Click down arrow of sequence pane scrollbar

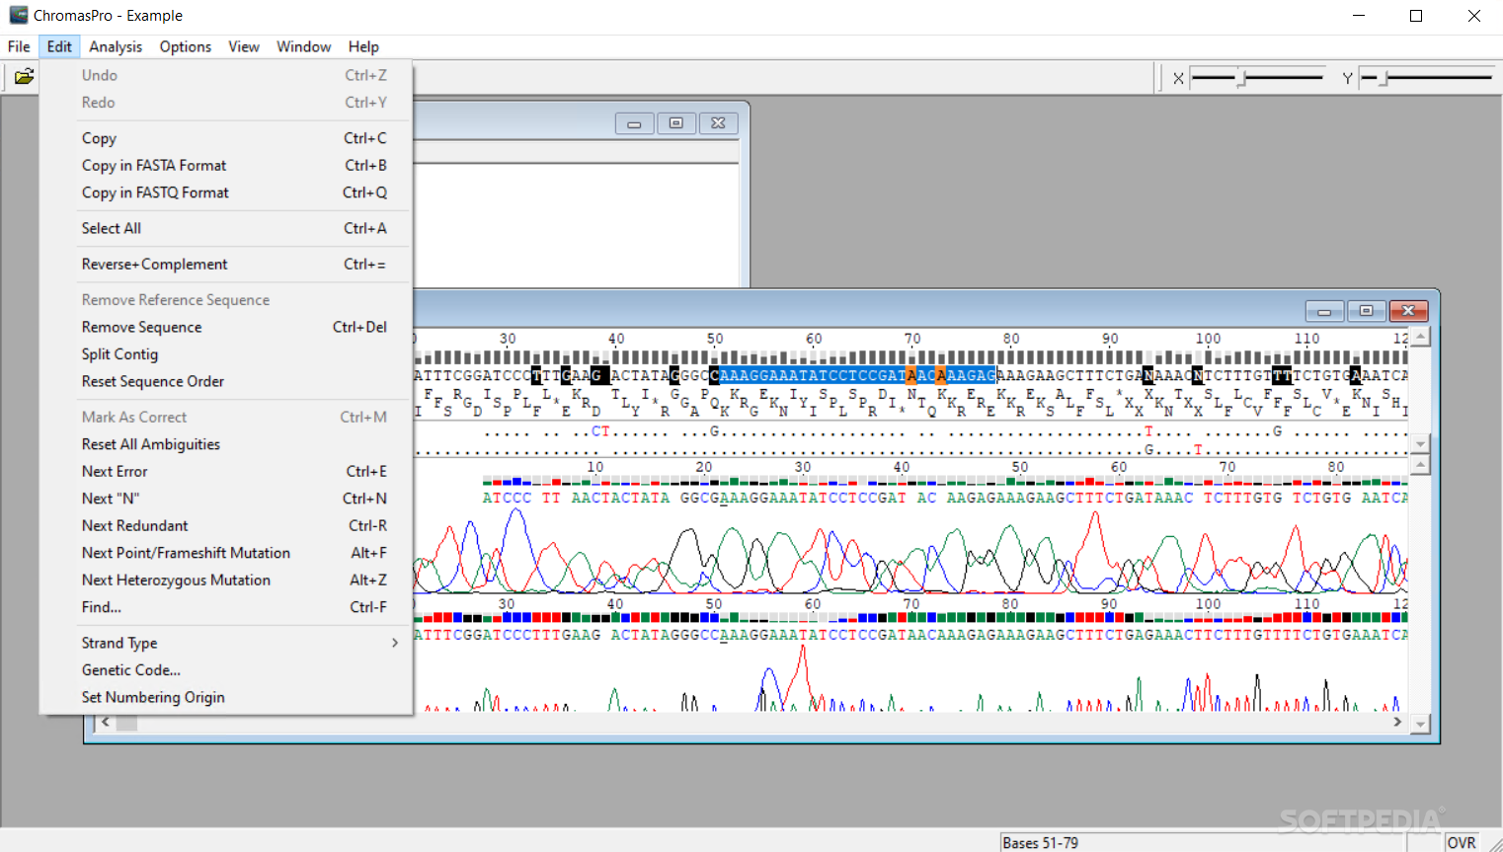coord(1420,444)
